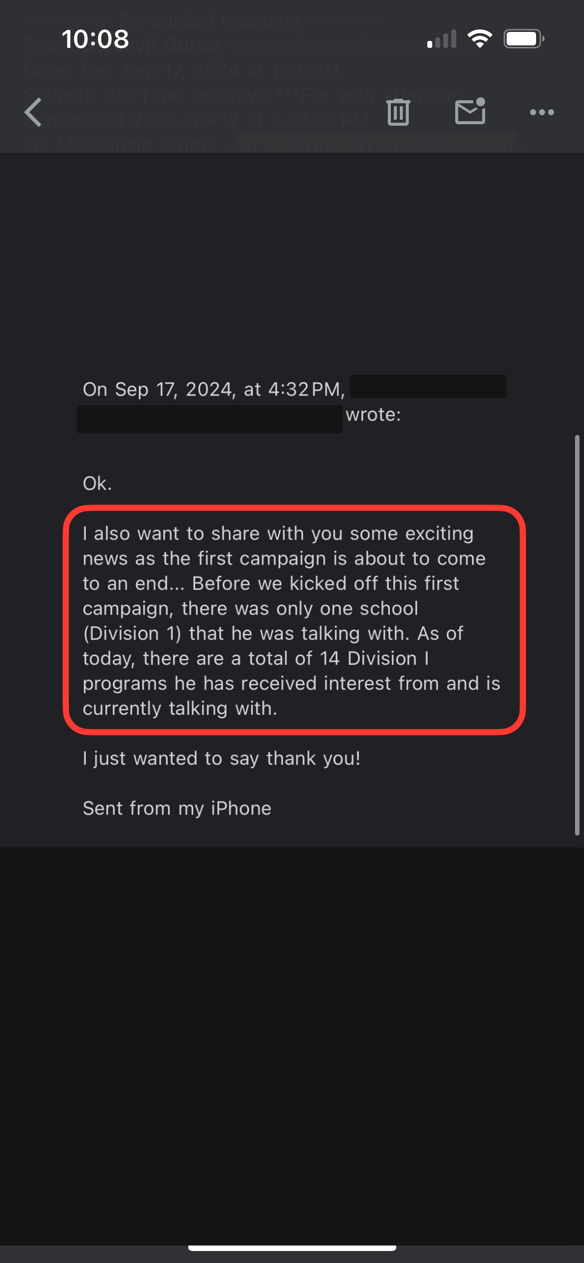Tap the battery indicator in status bar

[x=524, y=39]
